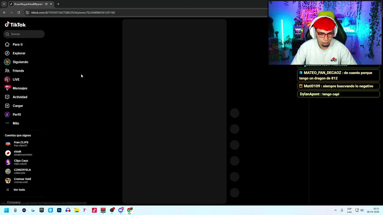This screenshot has width=383, height=215.
Task: Open the tab search dropdown arrow
Action: click(4, 4)
